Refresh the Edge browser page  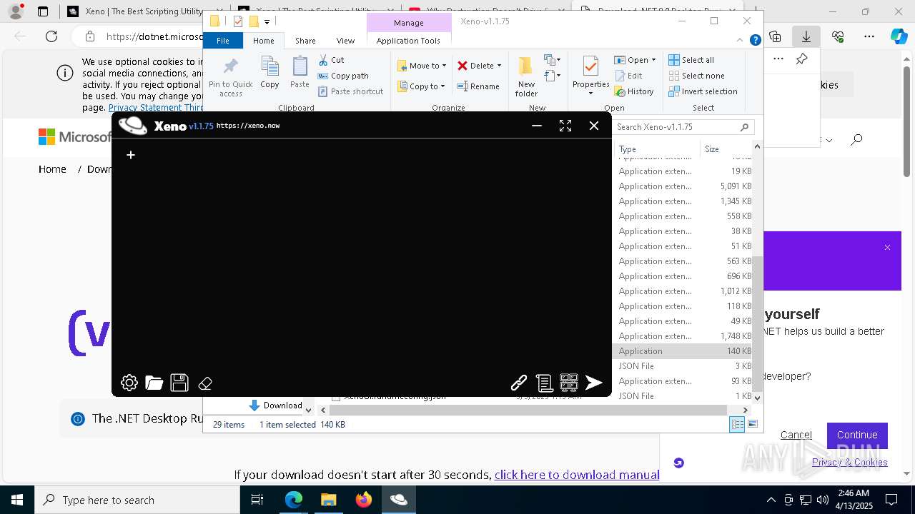[51, 36]
